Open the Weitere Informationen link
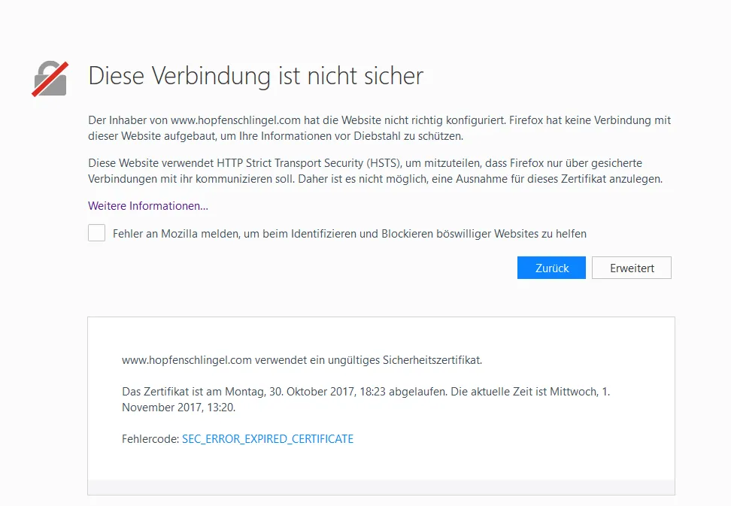The height and width of the screenshot is (506, 731). coord(148,206)
